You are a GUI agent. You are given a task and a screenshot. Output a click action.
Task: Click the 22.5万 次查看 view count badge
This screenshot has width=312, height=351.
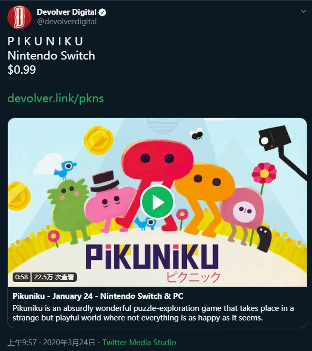point(54,277)
